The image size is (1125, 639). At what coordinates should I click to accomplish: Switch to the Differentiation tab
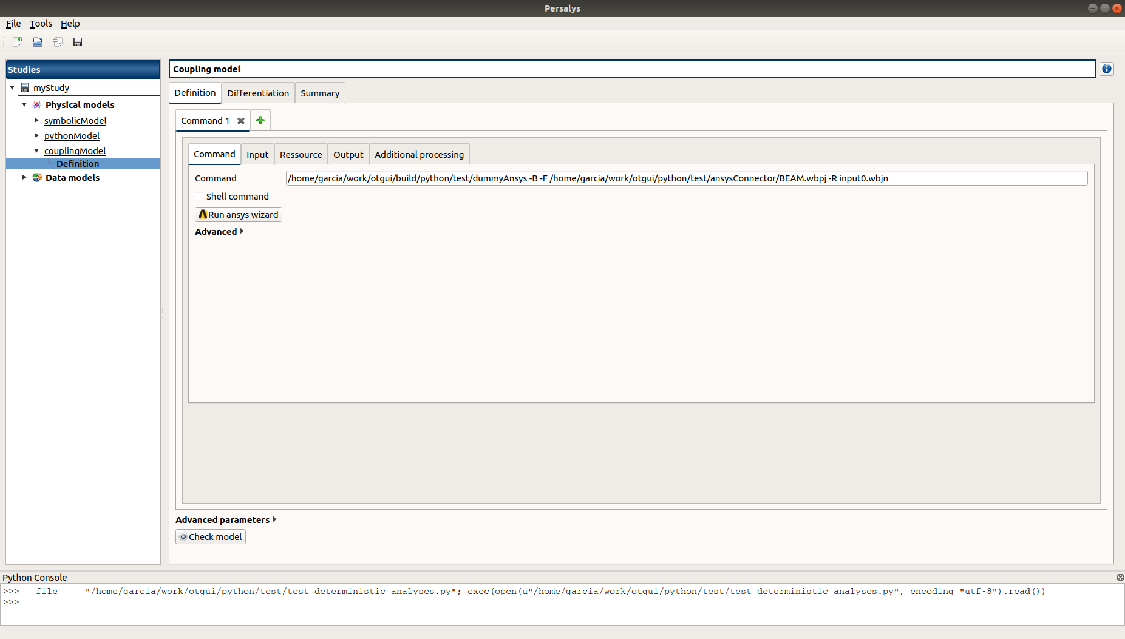(x=258, y=93)
